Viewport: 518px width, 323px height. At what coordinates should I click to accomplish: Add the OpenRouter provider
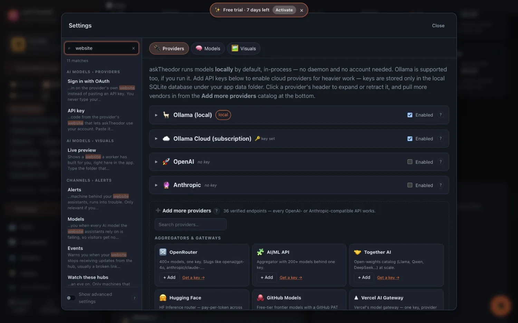click(x=169, y=277)
